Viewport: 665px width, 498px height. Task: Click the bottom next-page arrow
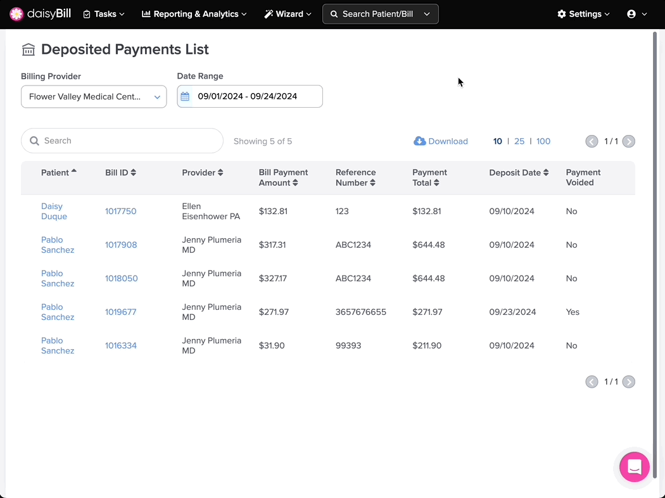point(628,382)
